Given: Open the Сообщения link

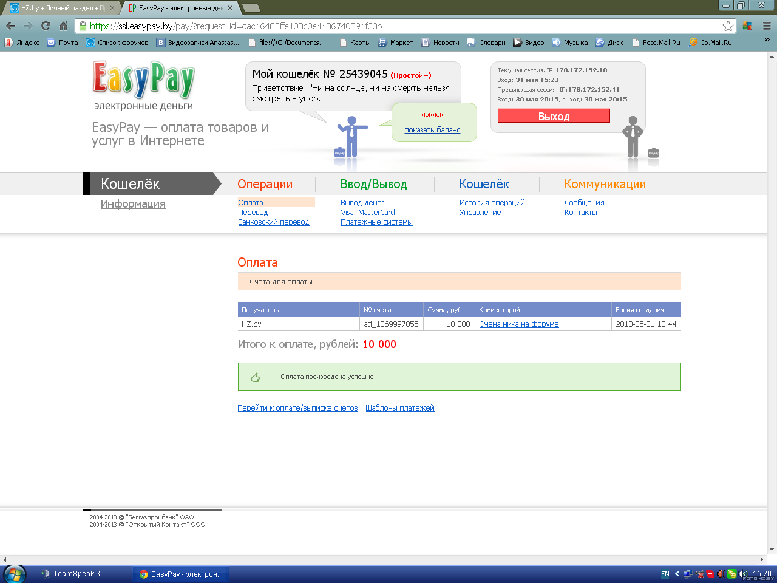Looking at the screenshot, I should point(584,203).
